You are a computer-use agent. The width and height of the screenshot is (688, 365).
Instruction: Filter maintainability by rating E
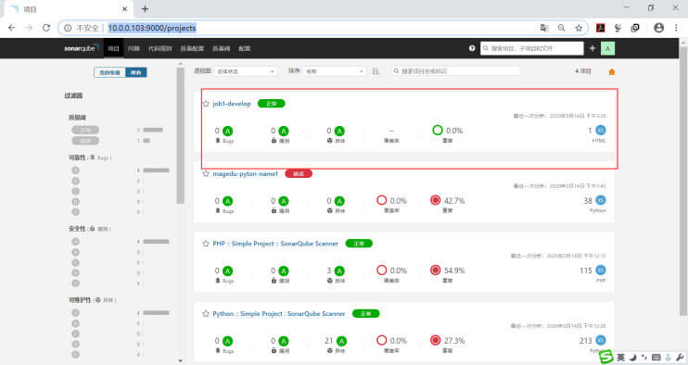point(75,355)
